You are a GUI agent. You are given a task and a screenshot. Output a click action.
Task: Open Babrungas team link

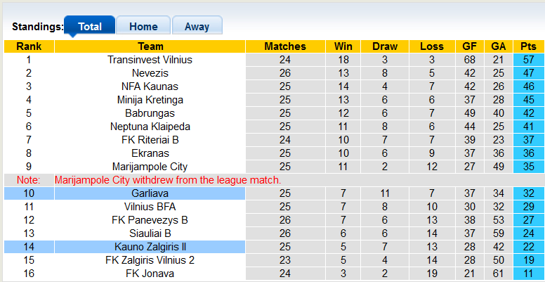click(150, 113)
